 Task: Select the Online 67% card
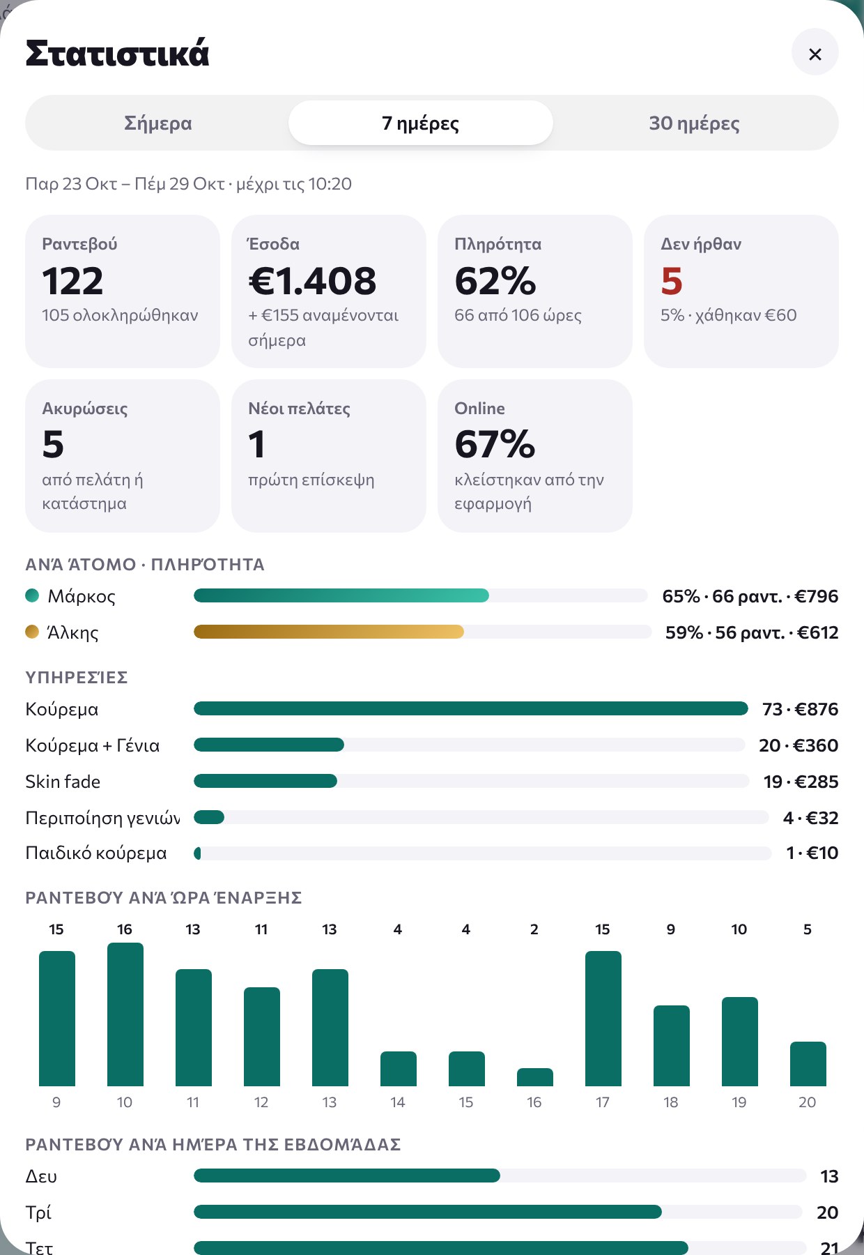coord(535,456)
